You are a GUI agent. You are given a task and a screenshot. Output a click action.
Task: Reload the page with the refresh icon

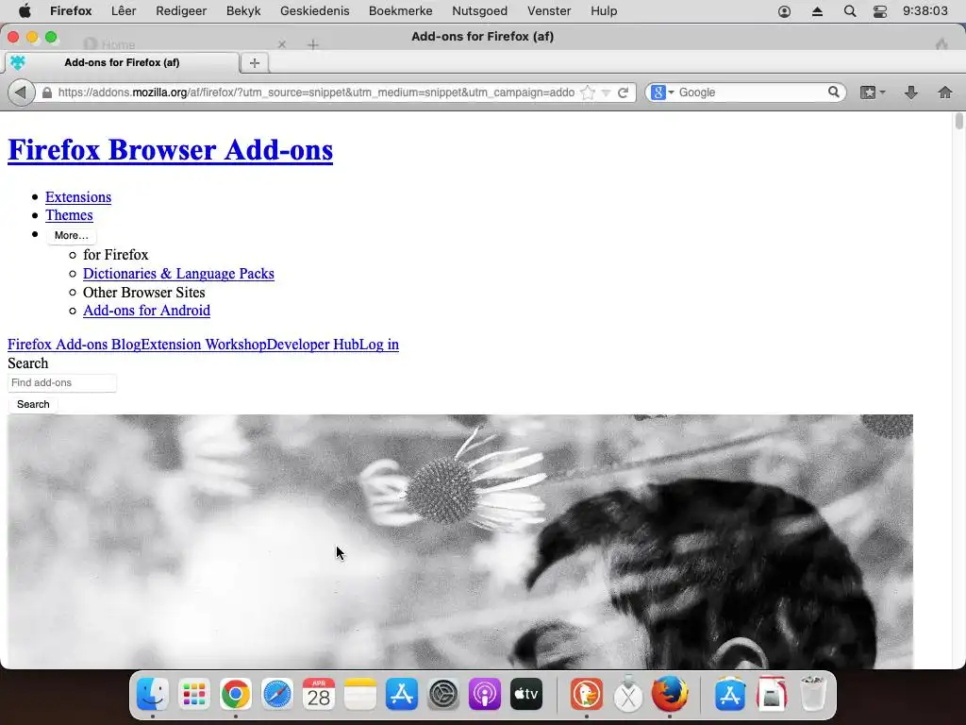click(623, 93)
